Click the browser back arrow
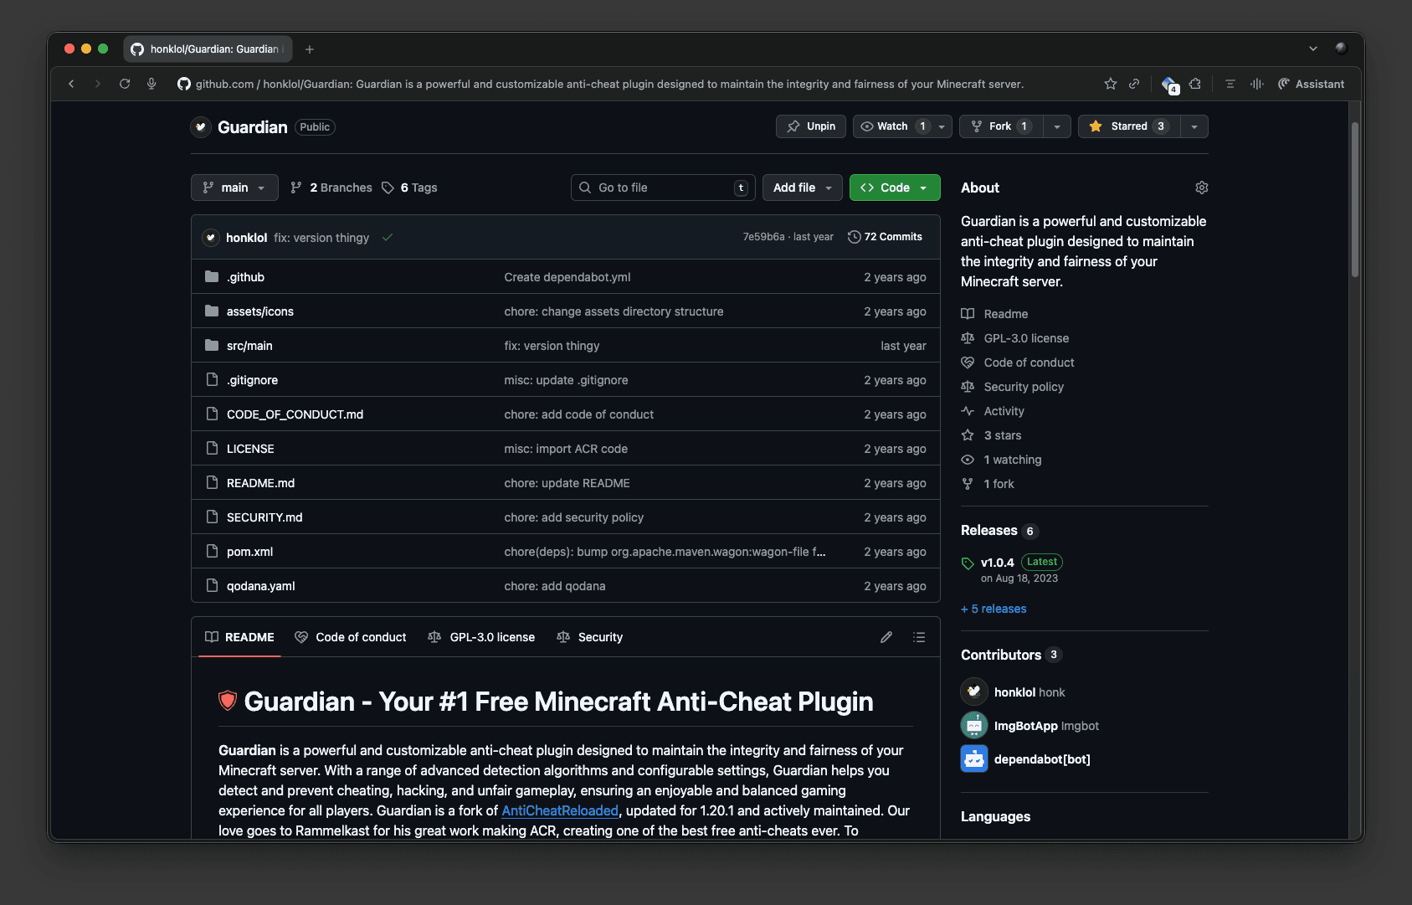 pos(71,84)
